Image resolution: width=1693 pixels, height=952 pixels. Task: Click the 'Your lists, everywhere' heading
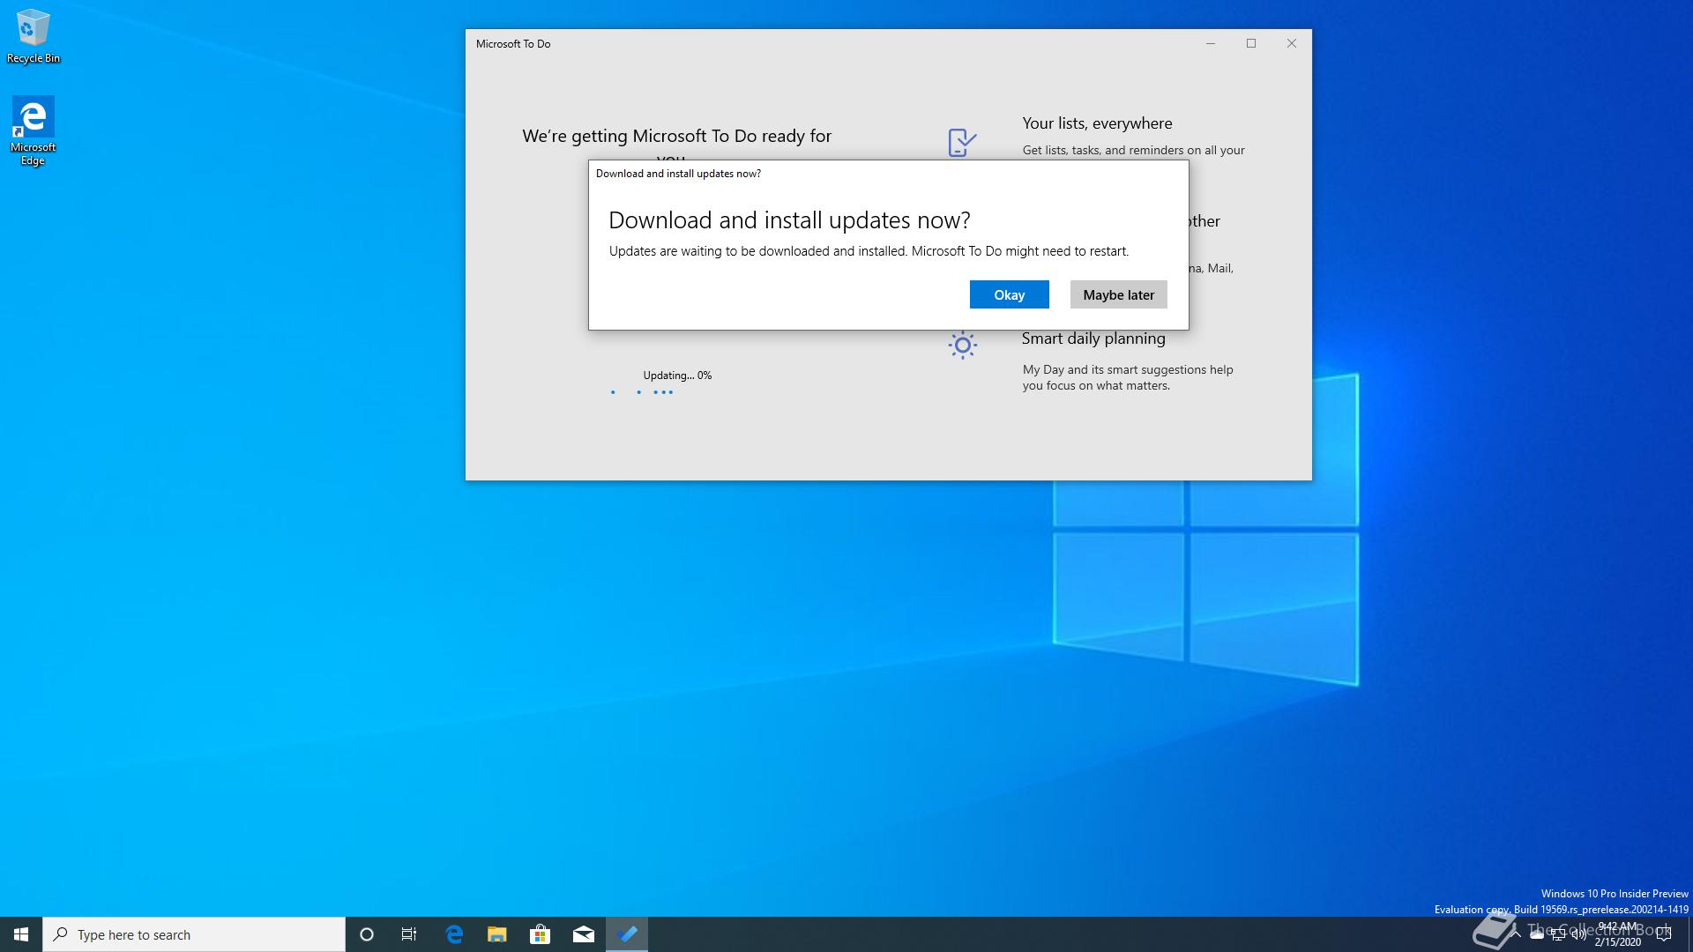point(1097,123)
